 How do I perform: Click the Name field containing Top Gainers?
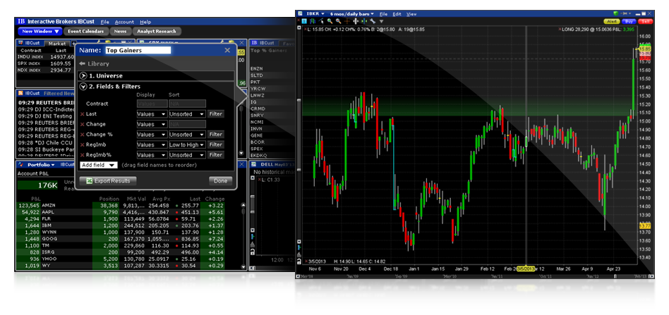[x=138, y=50]
